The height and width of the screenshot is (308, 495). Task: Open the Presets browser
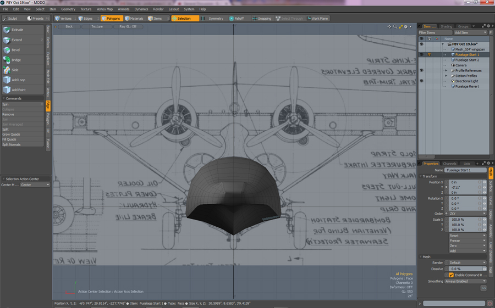pyautogui.click(x=38, y=18)
